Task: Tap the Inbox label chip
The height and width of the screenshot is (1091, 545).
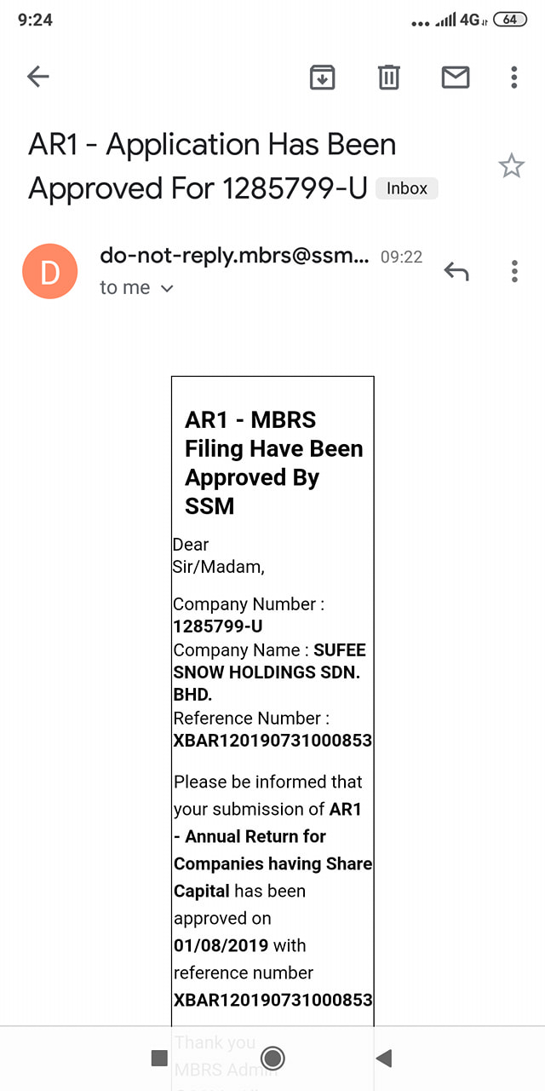Action: (x=407, y=188)
